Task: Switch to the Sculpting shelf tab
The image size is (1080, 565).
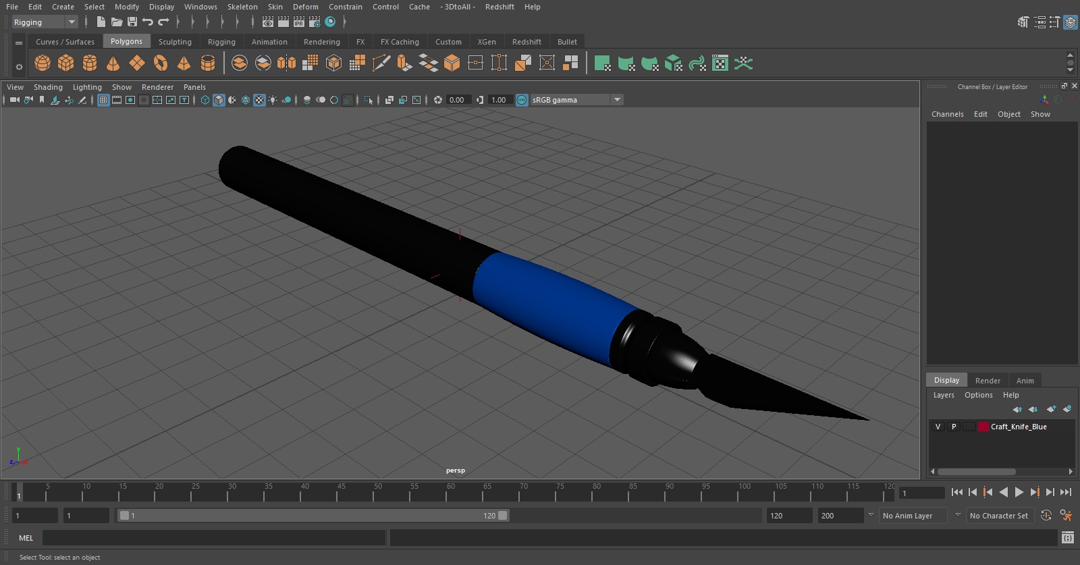Action: tap(175, 42)
